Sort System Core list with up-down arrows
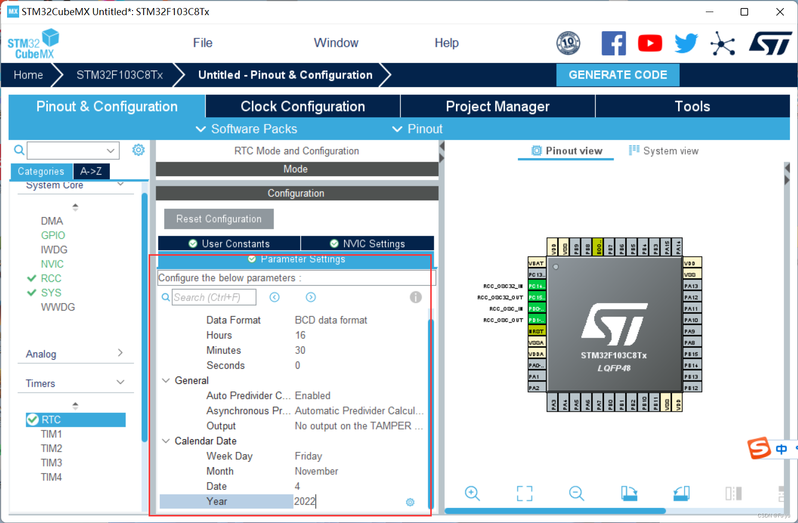The width and height of the screenshot is (798, 523). 75,207
